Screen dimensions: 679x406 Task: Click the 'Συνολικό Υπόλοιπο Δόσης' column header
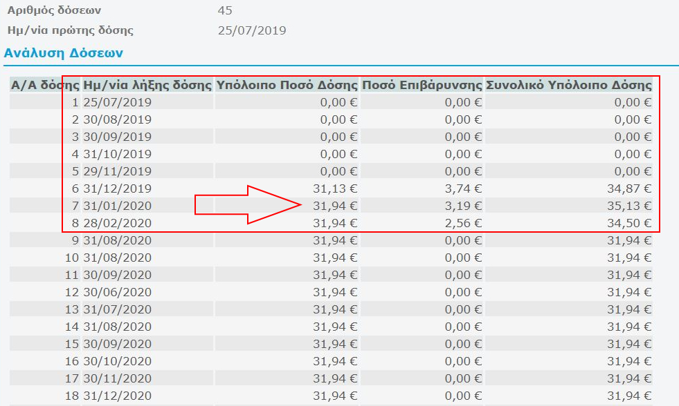coord(569,86)
